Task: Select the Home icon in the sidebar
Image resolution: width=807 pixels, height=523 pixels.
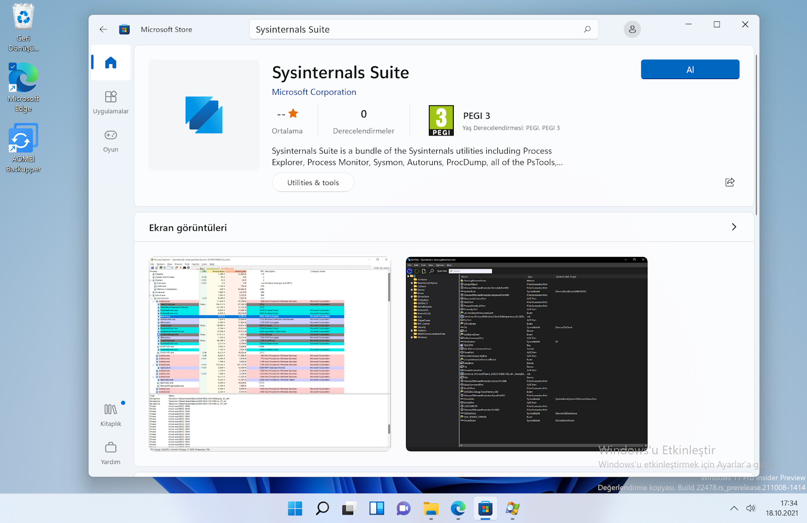Action: 110,62
